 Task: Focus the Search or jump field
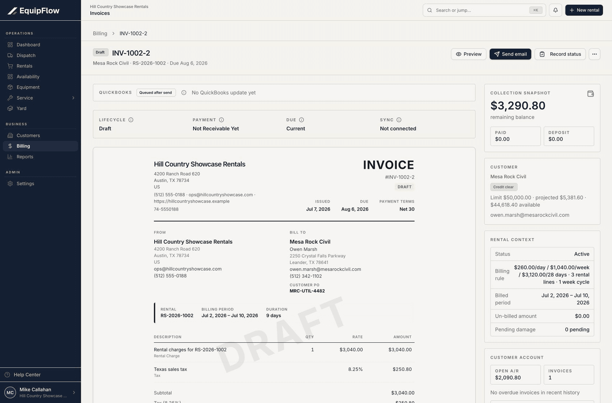484,10
